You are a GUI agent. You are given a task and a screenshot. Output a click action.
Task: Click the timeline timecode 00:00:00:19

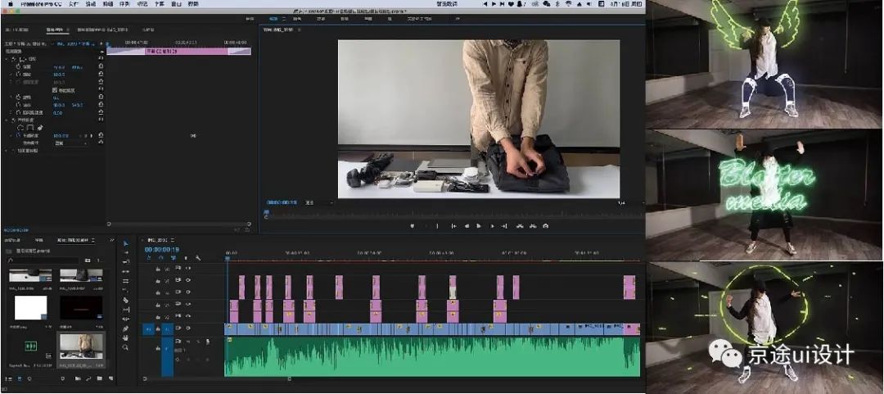tap(162, 250)
